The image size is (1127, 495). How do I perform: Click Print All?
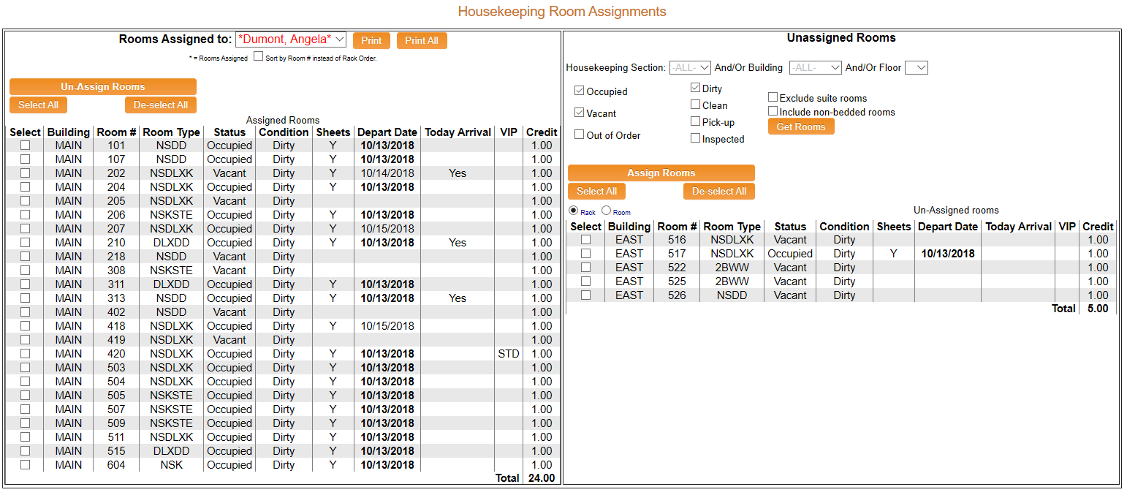(422, 40)
